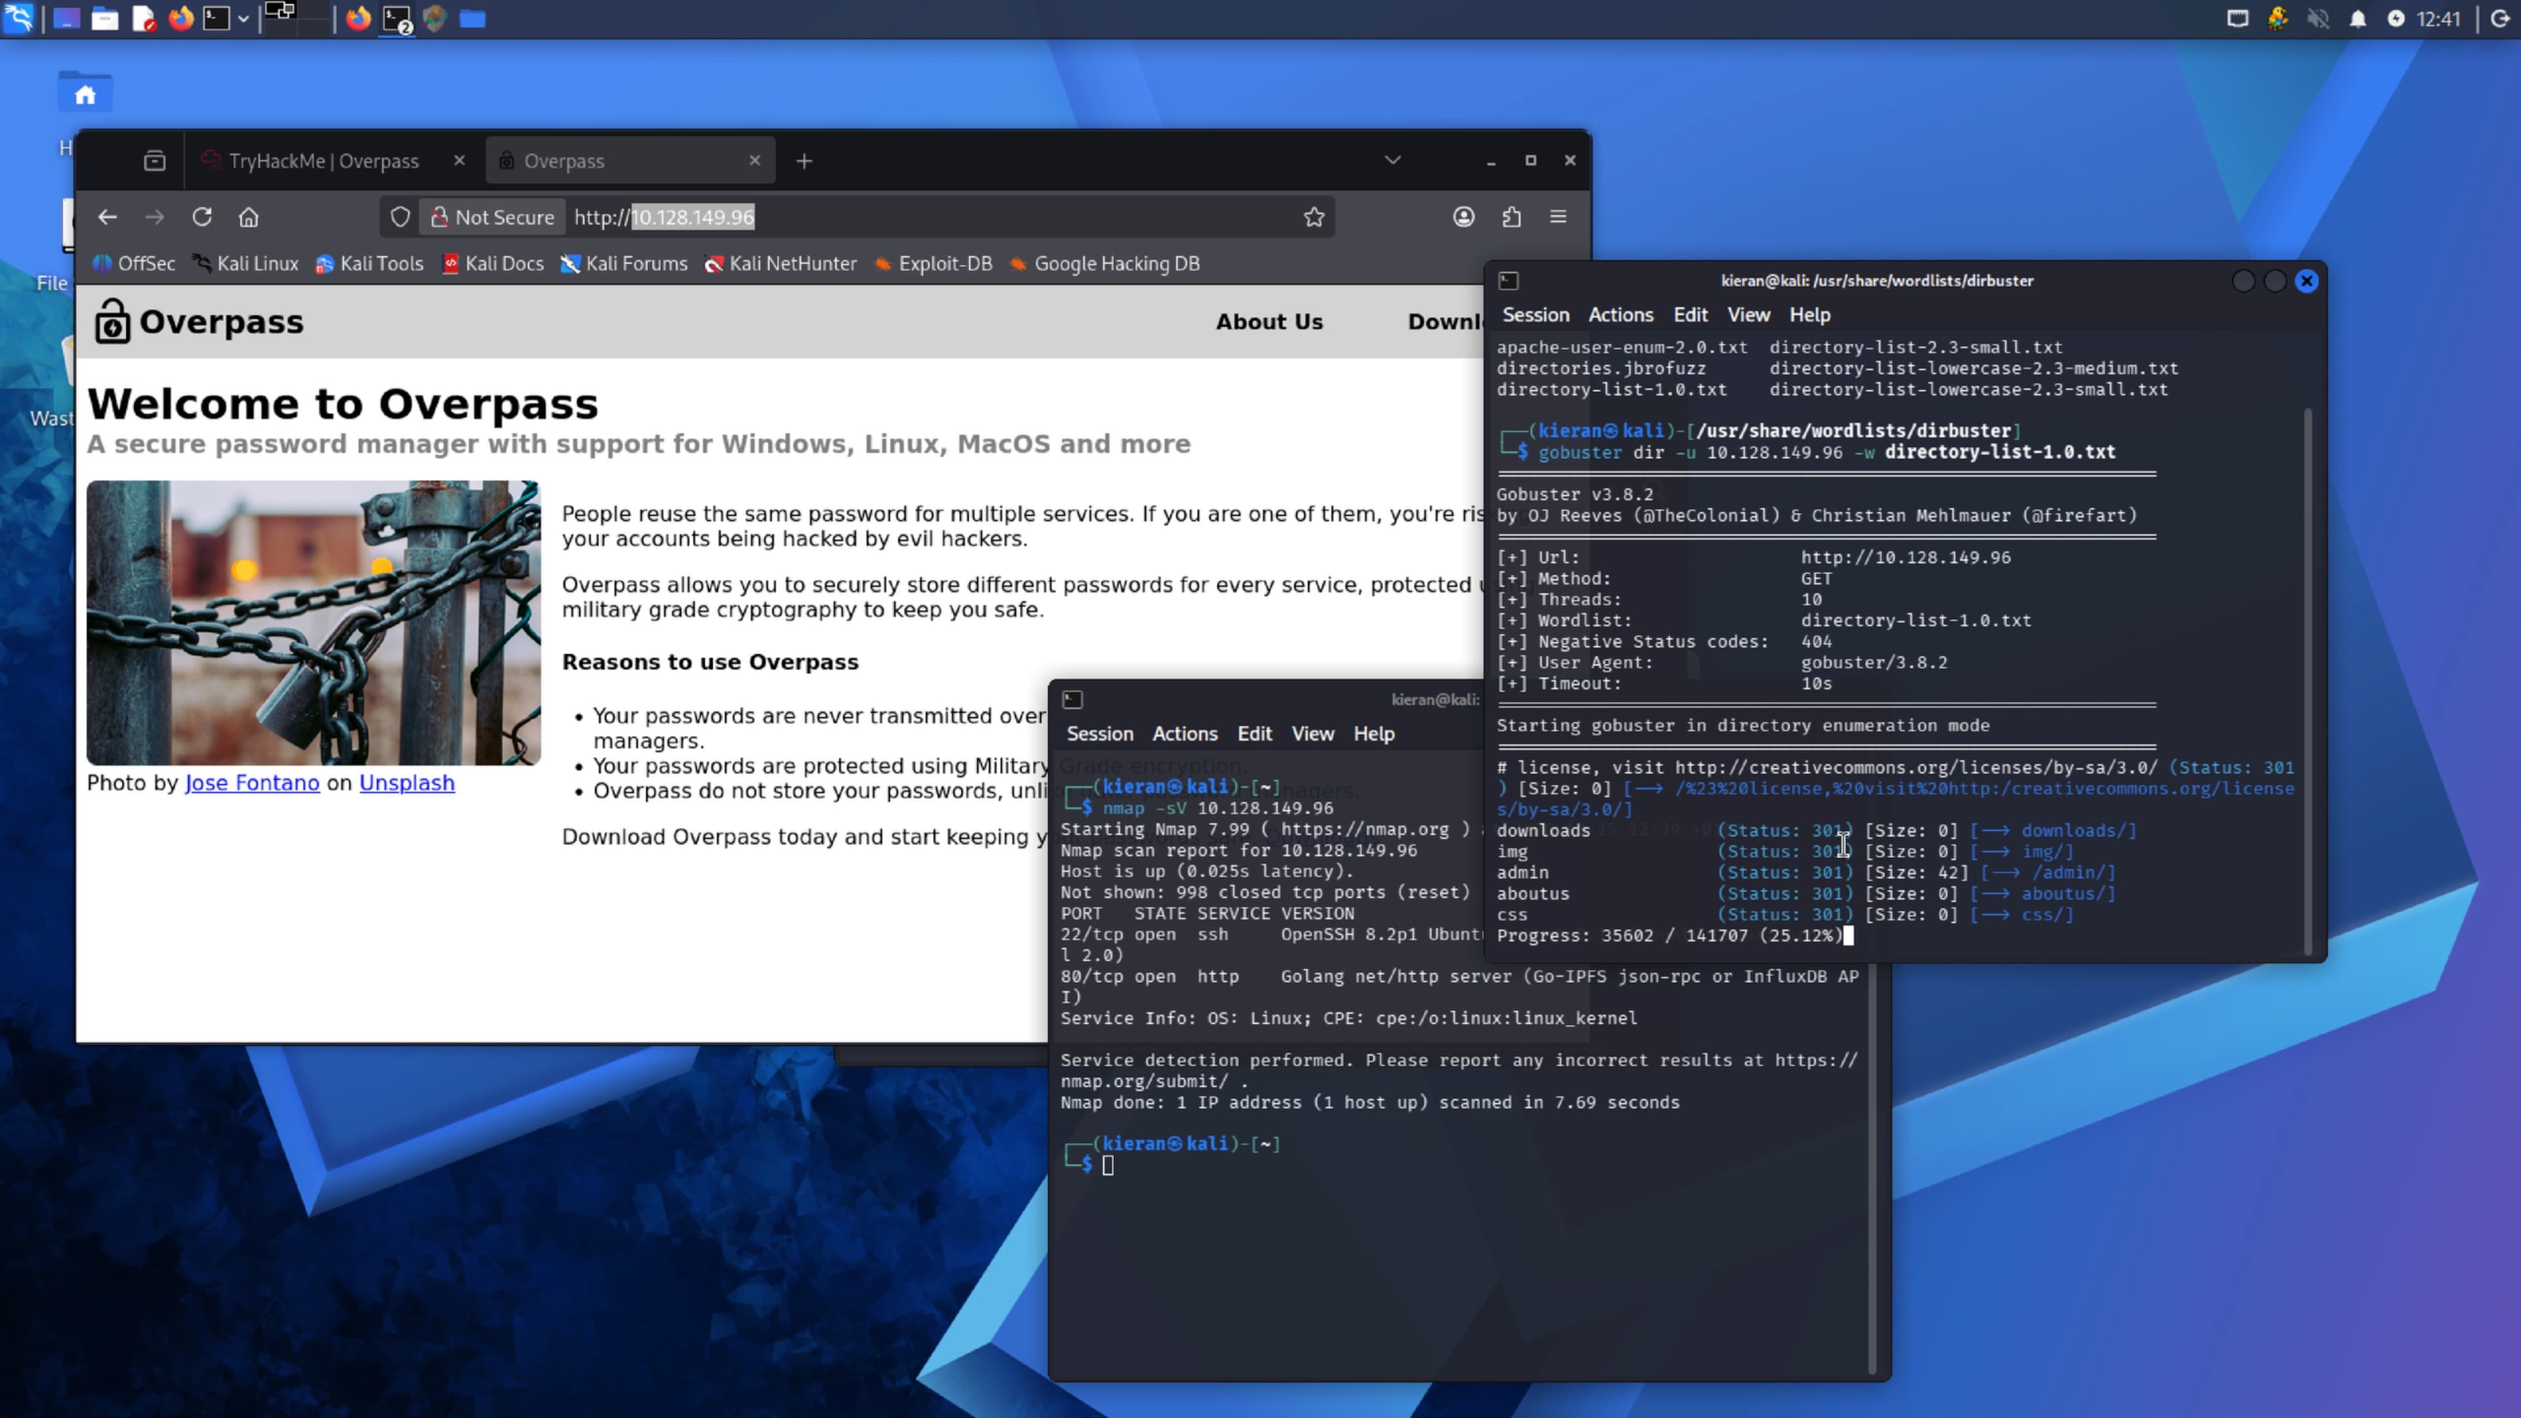The image size is (2521, 1418).
Task: Open tracking protection shield icon
Action: [x=399, y=217]
